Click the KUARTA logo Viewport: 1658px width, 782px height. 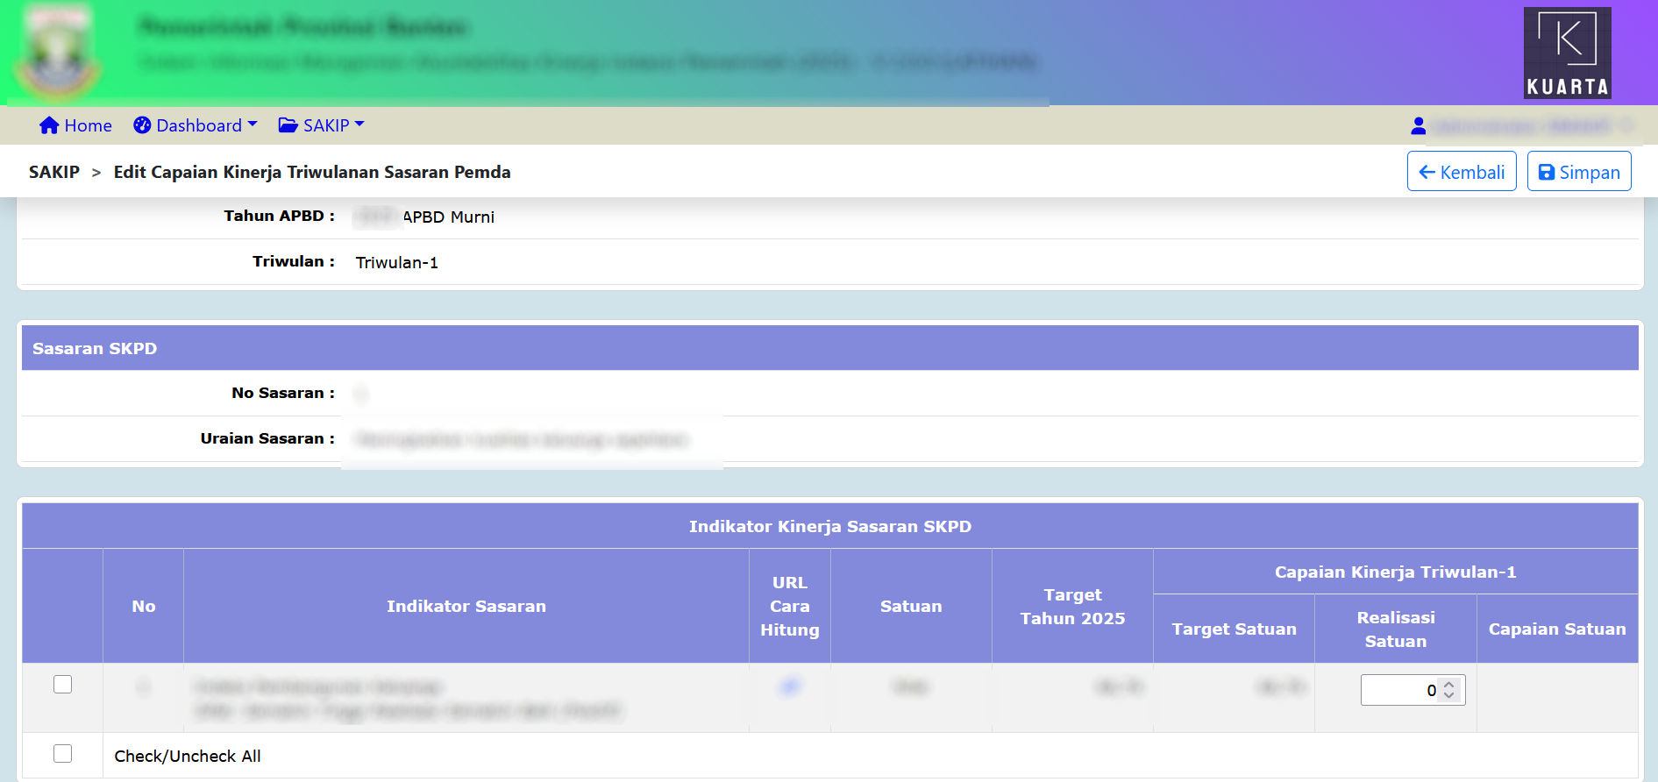pos(1567,53)
